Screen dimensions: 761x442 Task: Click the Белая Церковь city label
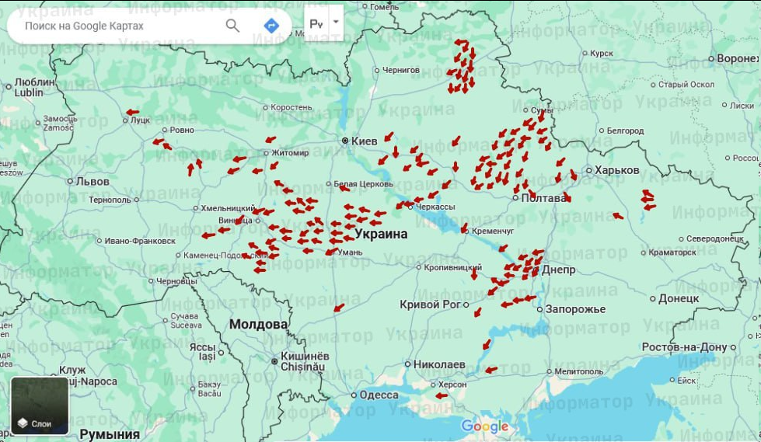point(364,184)
